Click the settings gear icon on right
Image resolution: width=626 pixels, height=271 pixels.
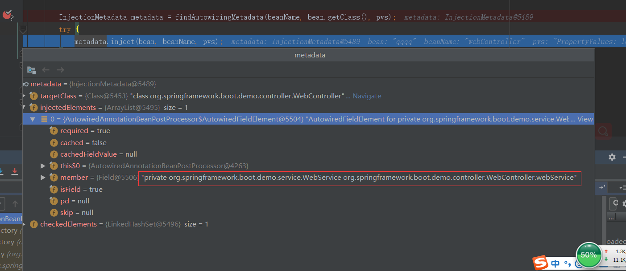tap(612, 157)
